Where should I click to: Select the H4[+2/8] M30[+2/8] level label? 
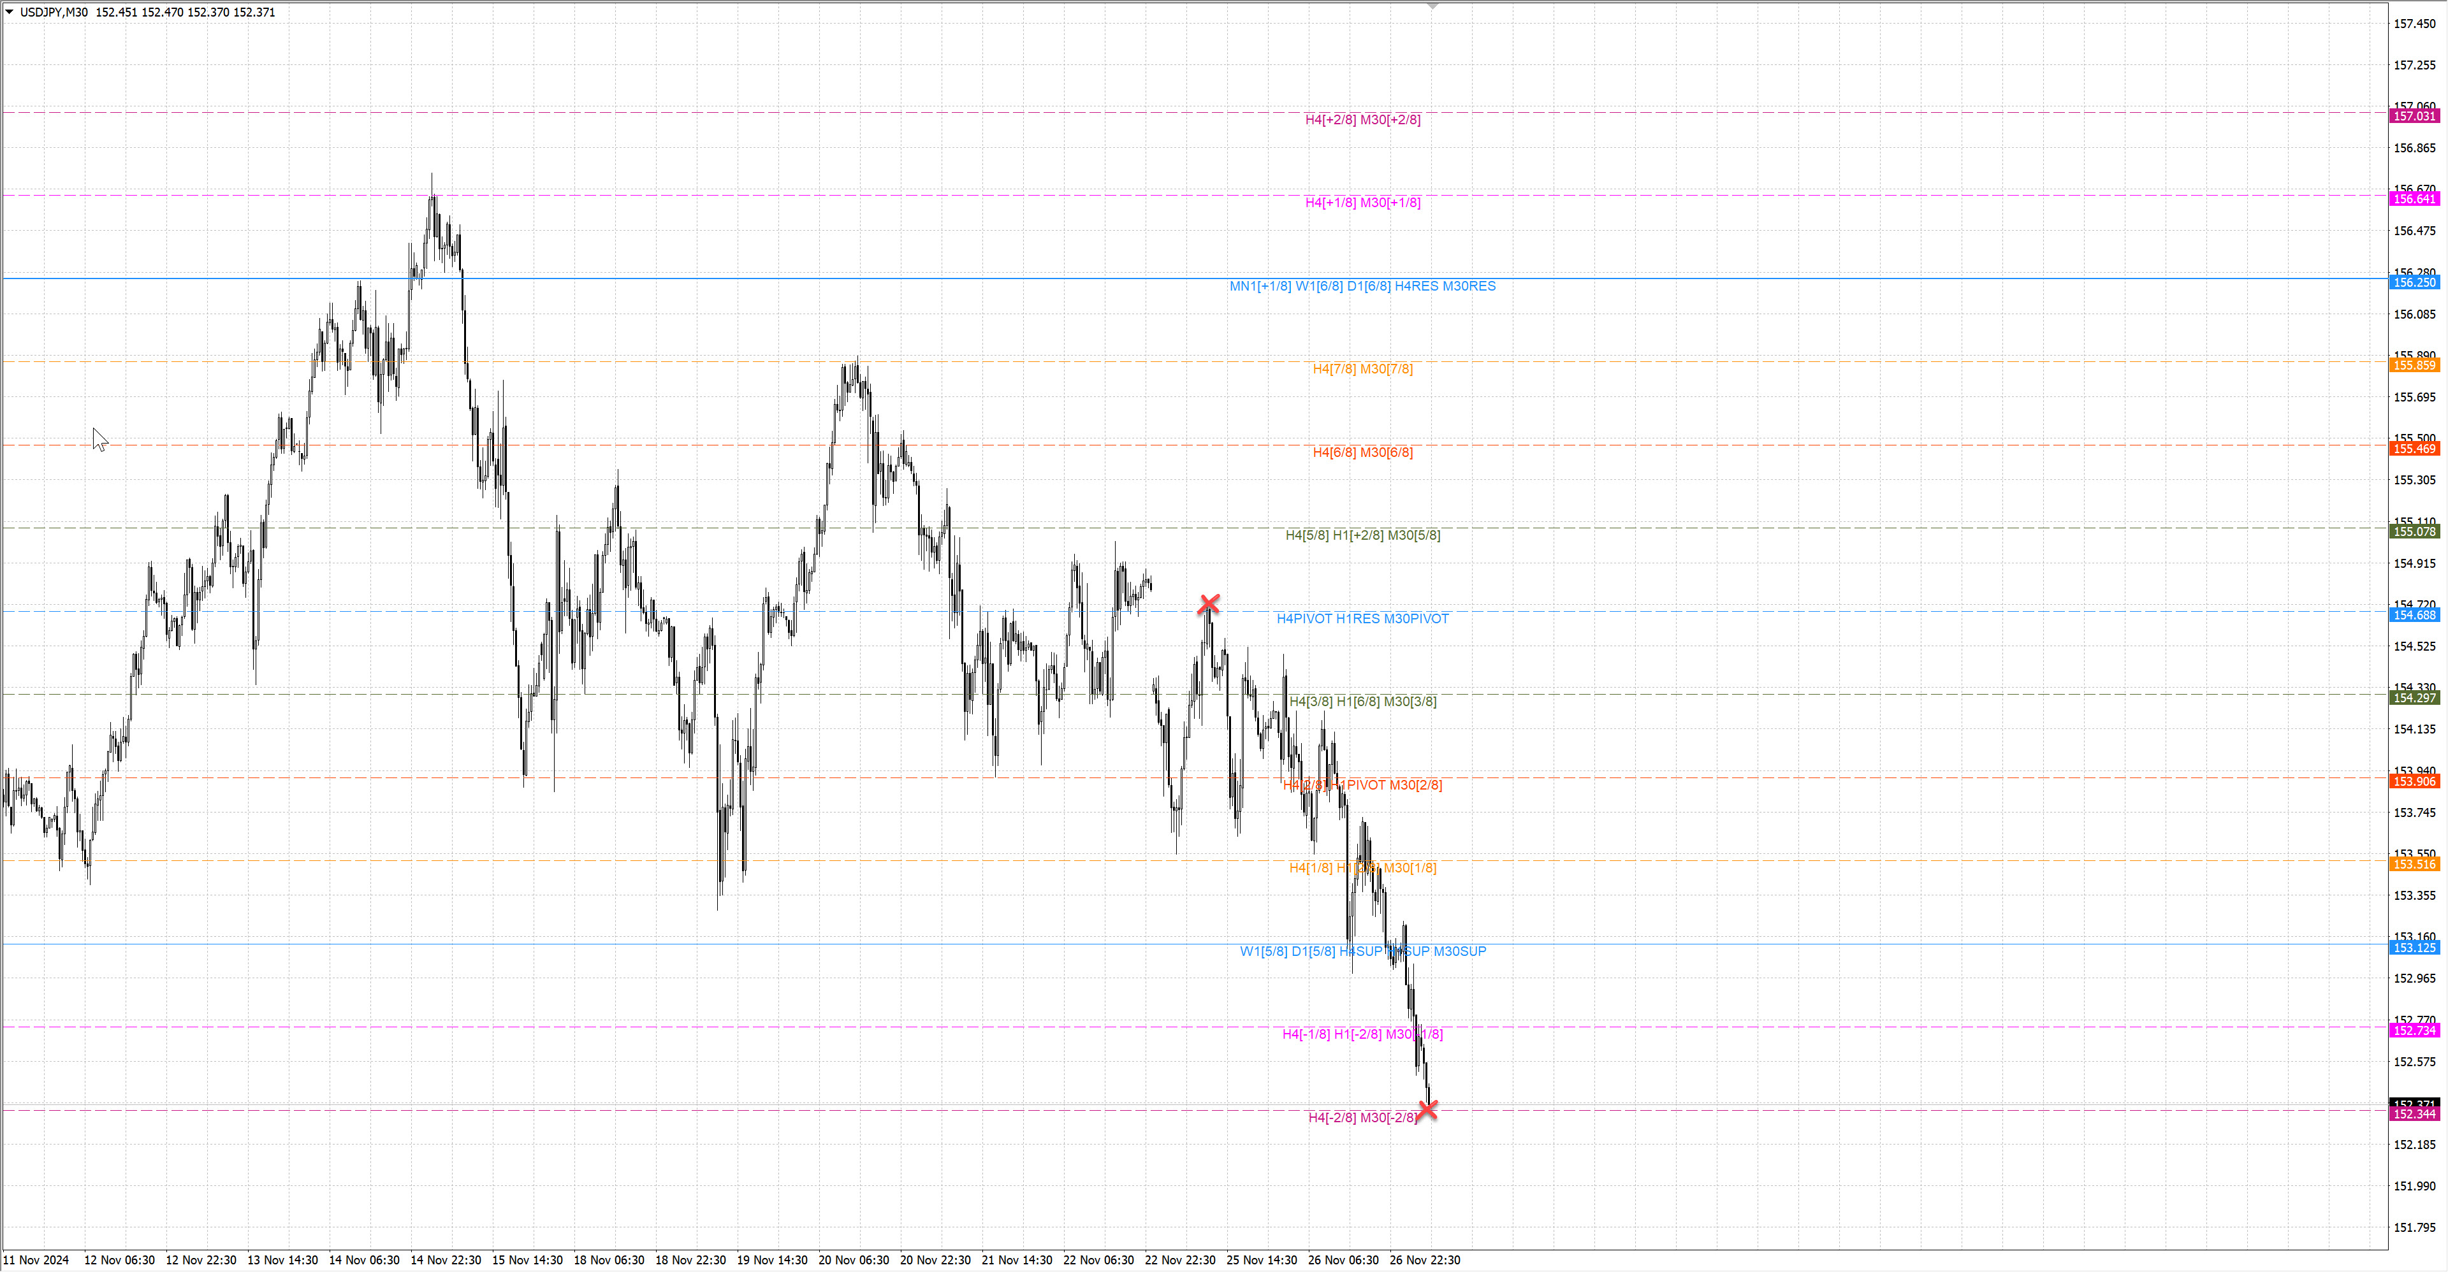1362,120
